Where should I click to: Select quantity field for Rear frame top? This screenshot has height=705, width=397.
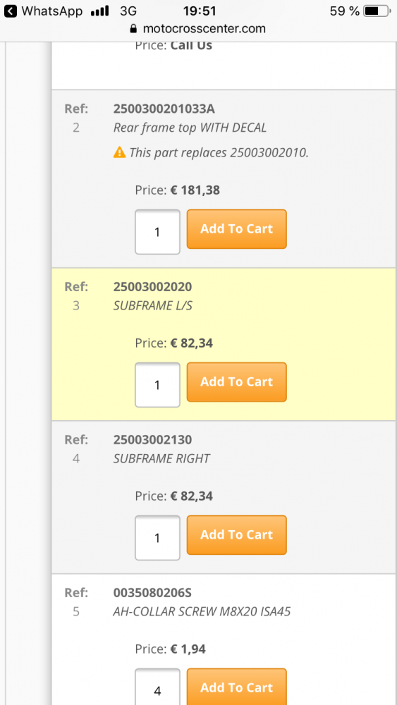(x=157, y=232)
